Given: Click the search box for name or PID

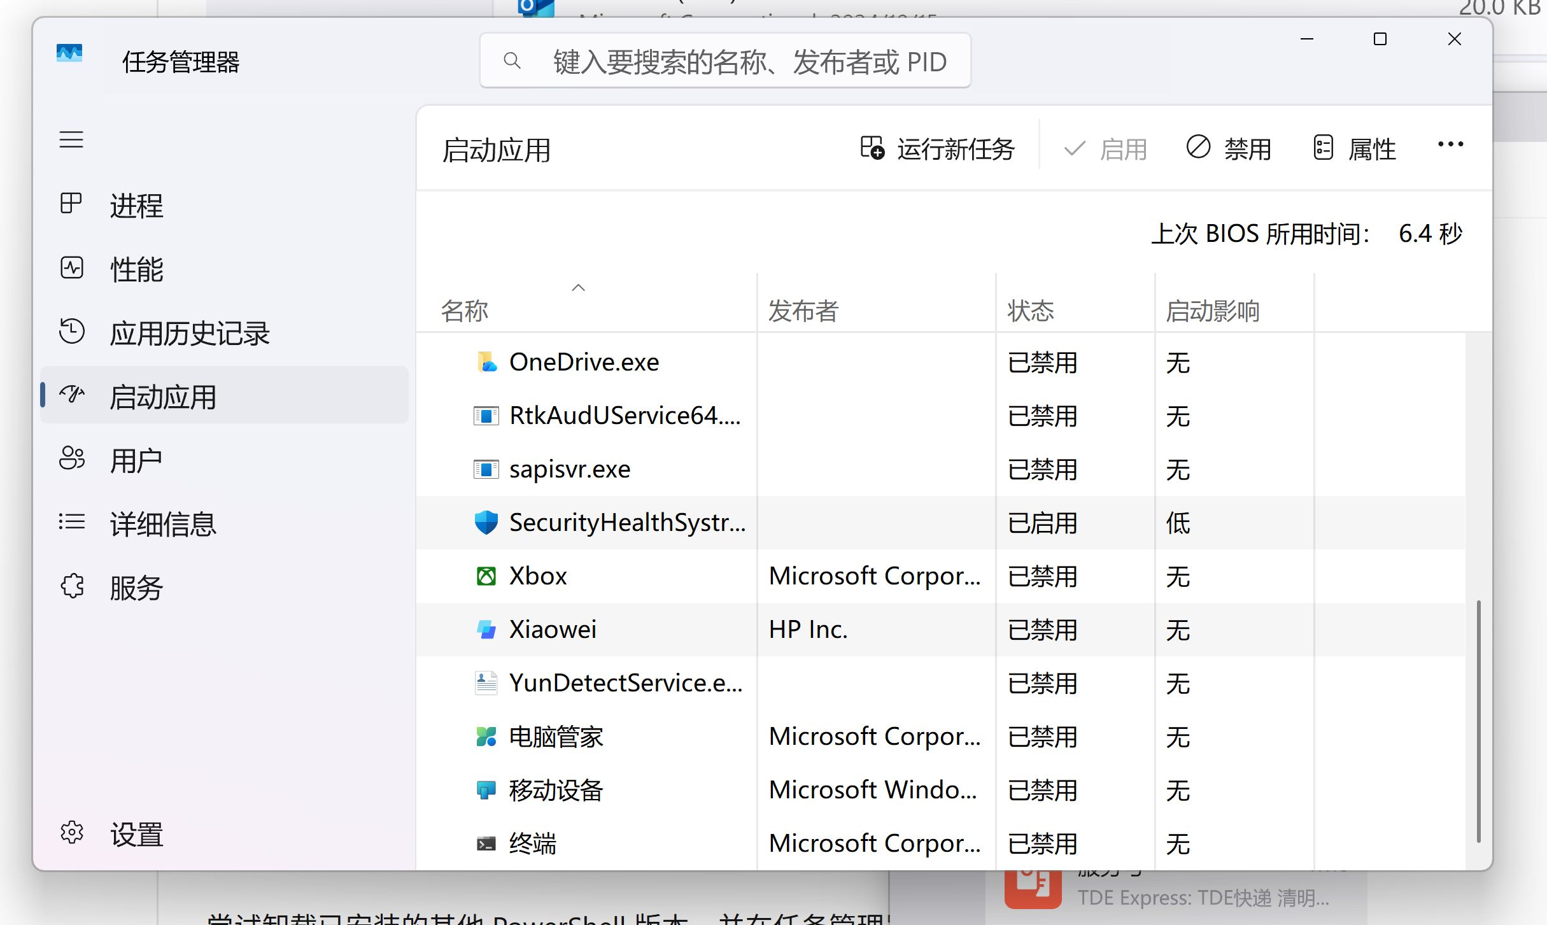Looking at the screenshot, I should click(x=725, y=61).
